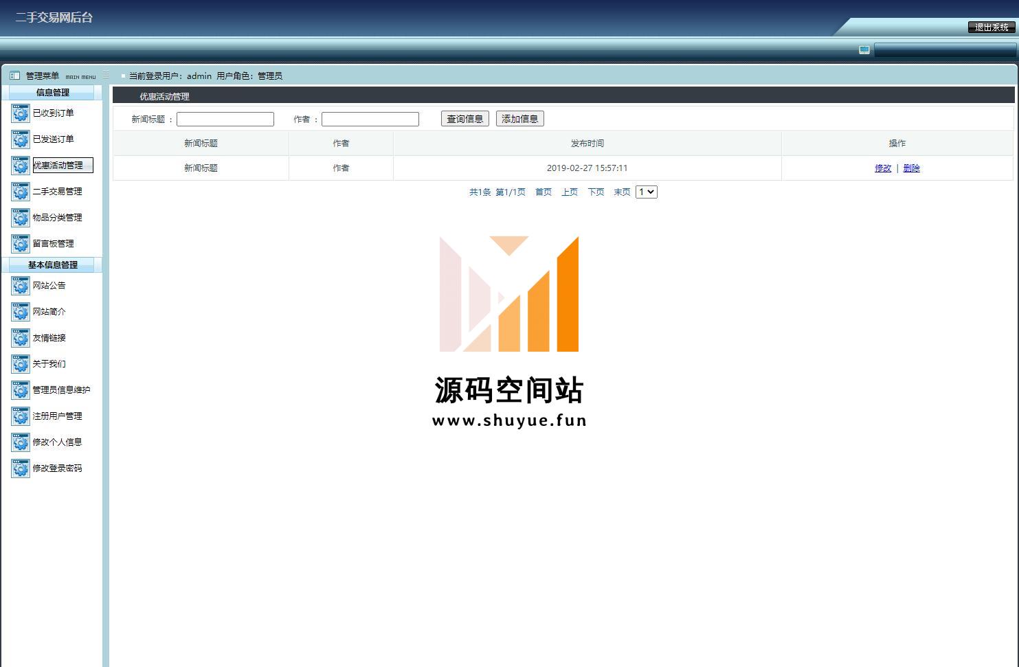
Task: Open 物品分类管理 in the menu
Action: point(57,217)
